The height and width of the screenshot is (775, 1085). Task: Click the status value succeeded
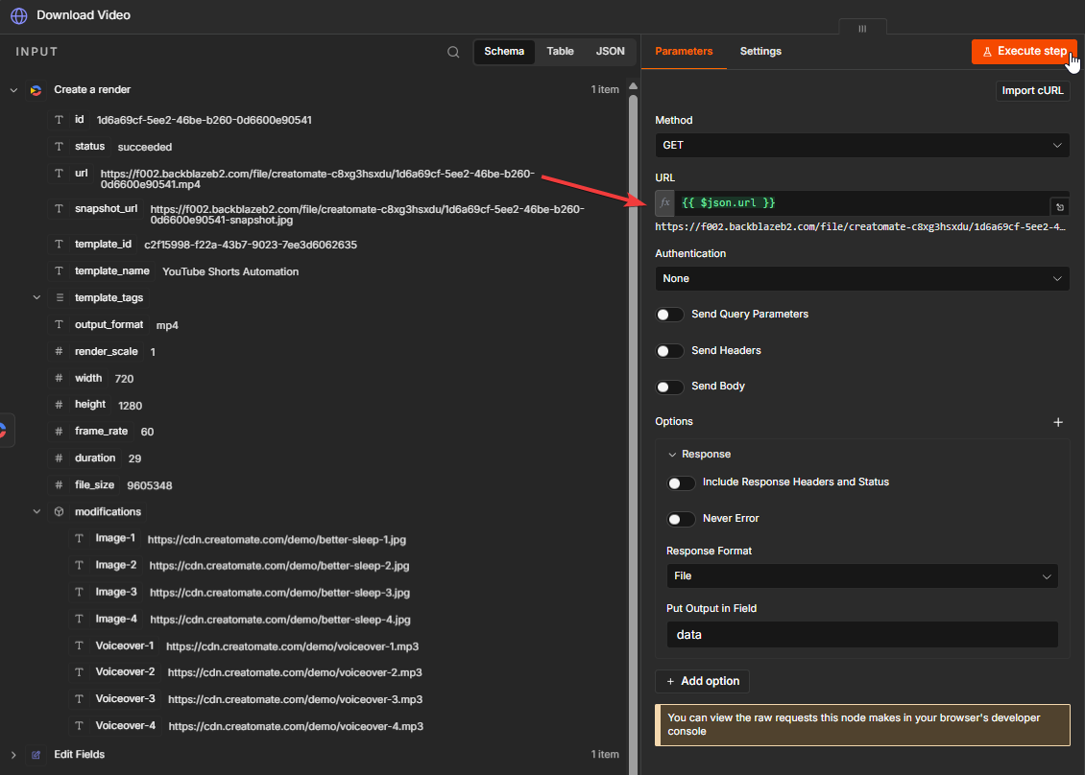tap(145, 148)
